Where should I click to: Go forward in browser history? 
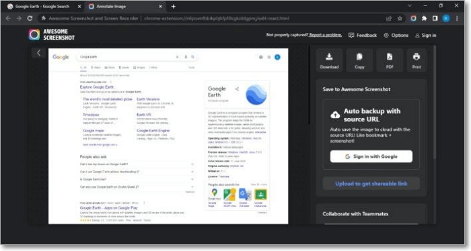(x=19, y=18)
